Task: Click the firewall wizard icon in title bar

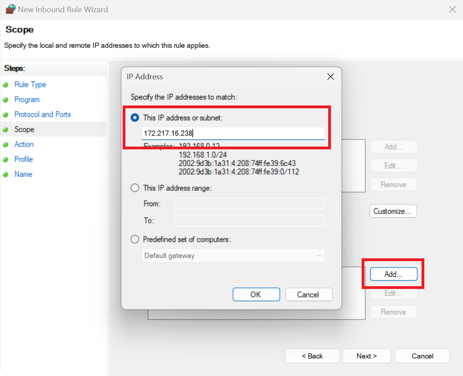Action: (10, 9)
